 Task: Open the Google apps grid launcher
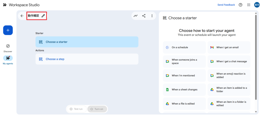tap(249, 5)
